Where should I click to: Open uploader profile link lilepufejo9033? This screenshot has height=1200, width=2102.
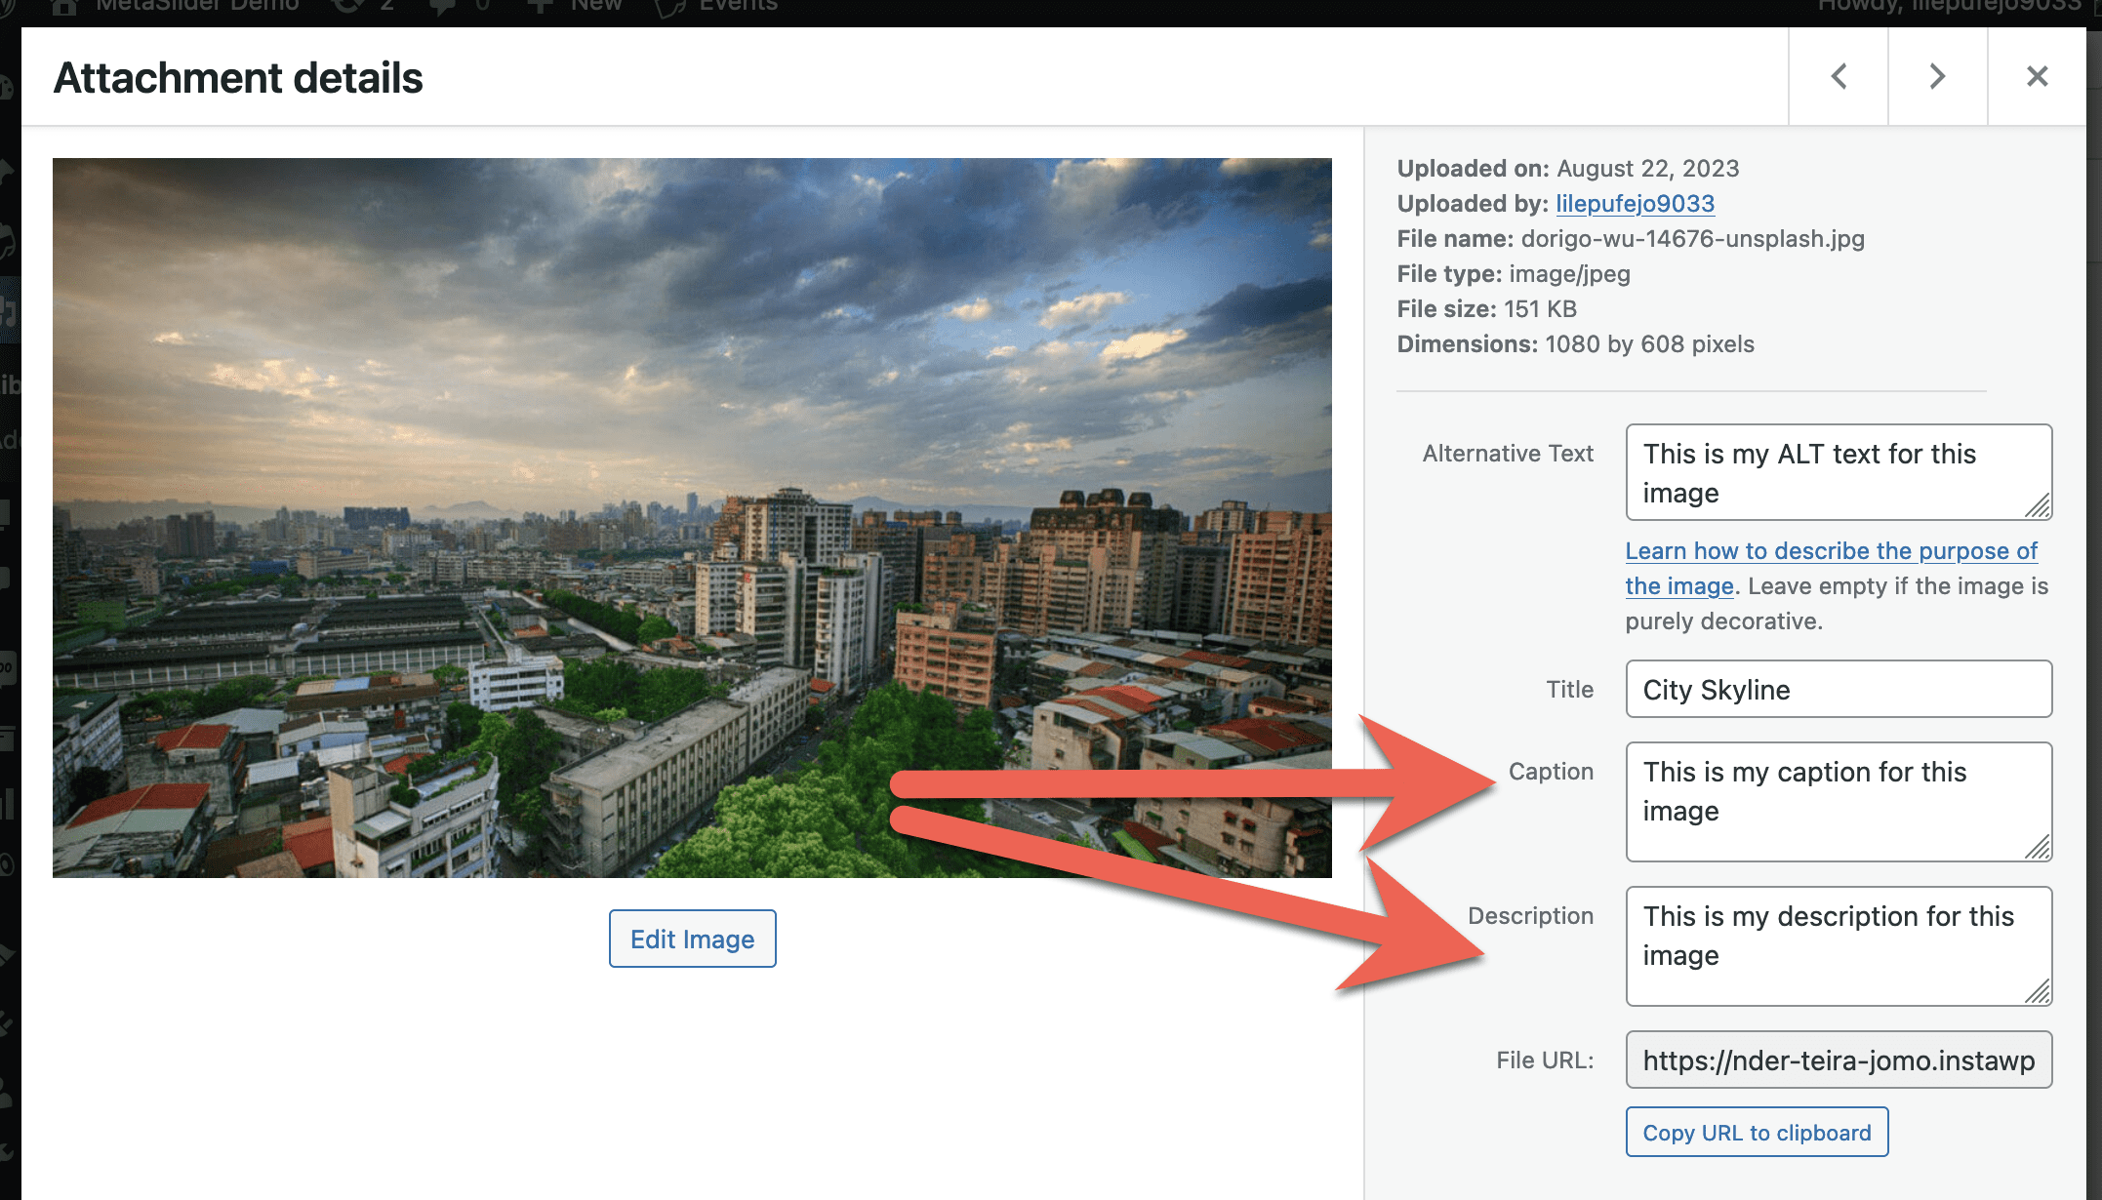(x=1635, y=203)
